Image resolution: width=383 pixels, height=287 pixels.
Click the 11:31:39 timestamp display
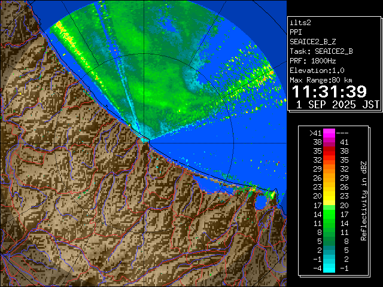329,92
